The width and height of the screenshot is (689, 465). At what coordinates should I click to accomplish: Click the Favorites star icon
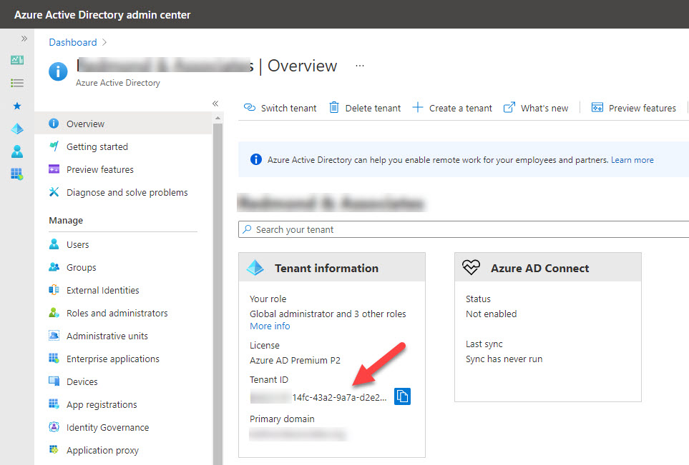point(17,106)
